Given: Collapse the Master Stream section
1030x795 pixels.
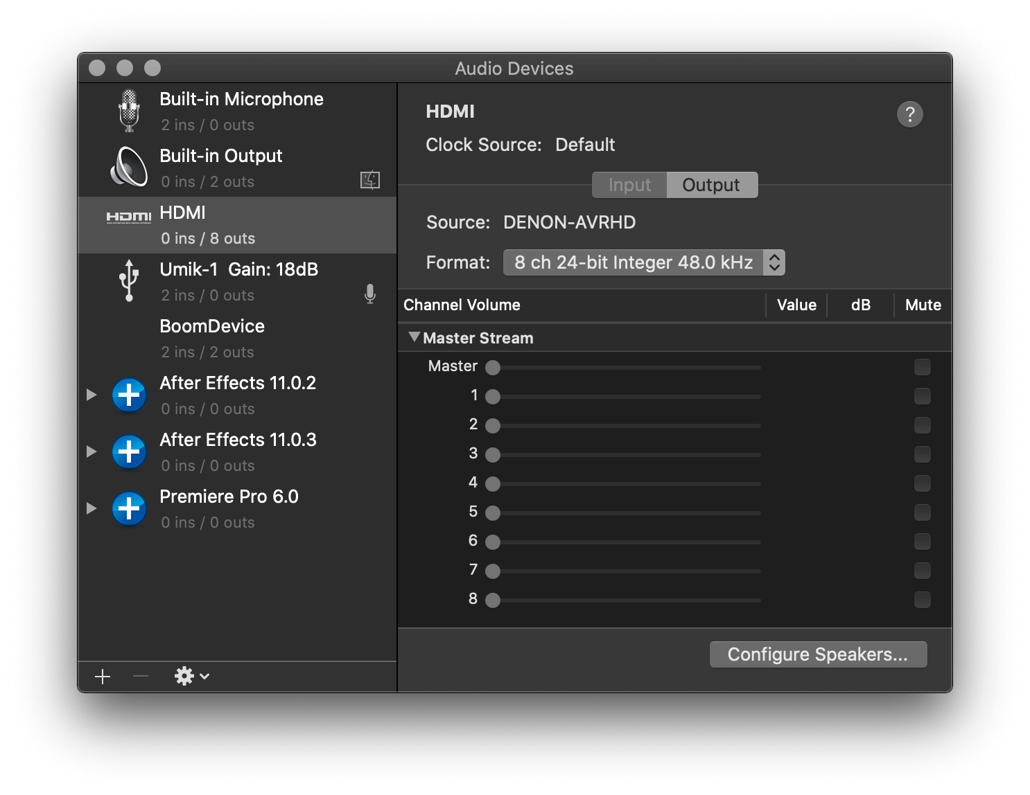Looking at the screenshot, I should (x=414, y=337).
